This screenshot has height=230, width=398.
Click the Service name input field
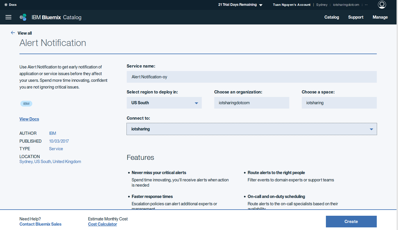coord(251,77)
